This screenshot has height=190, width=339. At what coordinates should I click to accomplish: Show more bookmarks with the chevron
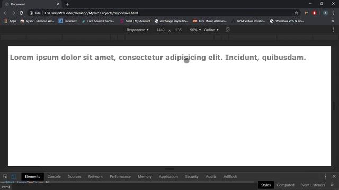pyautogui.click(x=333, y=21)
